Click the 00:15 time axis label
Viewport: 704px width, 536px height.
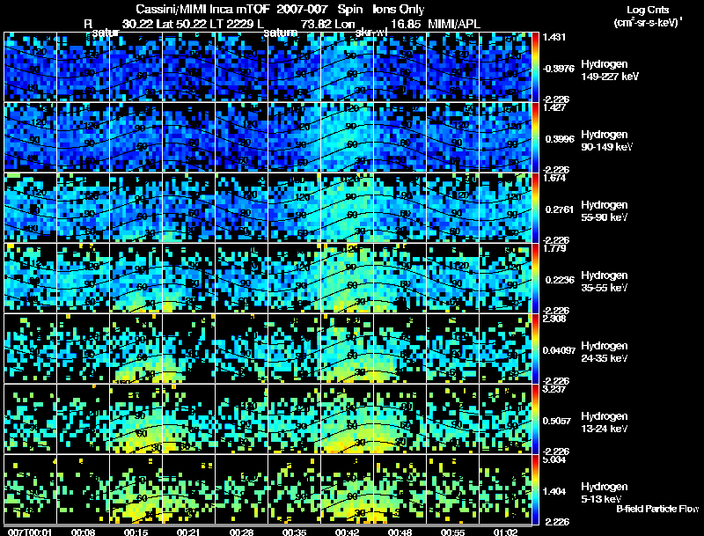click(136, 532)
